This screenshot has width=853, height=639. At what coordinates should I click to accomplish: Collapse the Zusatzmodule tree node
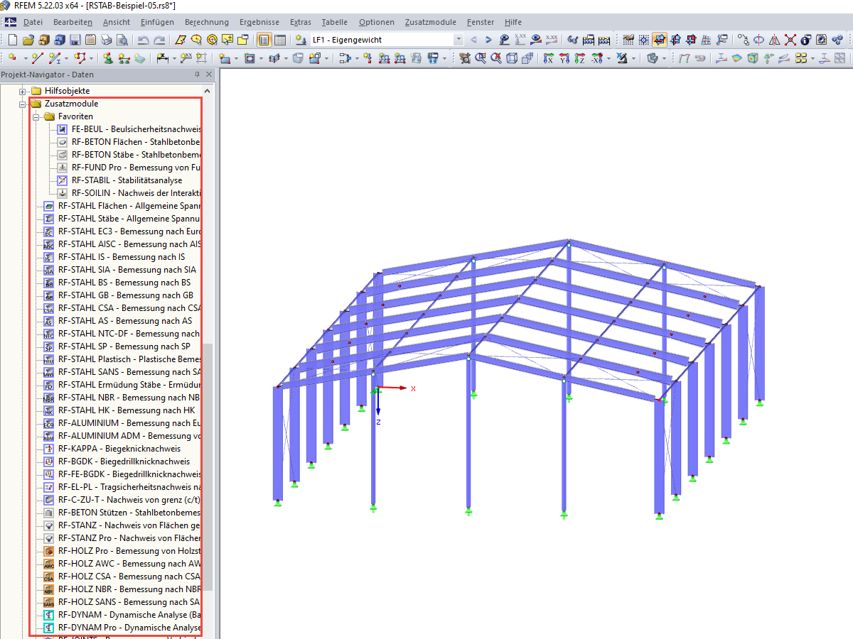pos(23,104)
